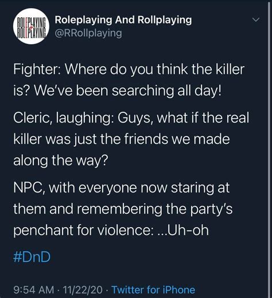The width and height of the screenshot is (272, 298).
Task: Select the 11/22/20 date
Action: point(83,290)
